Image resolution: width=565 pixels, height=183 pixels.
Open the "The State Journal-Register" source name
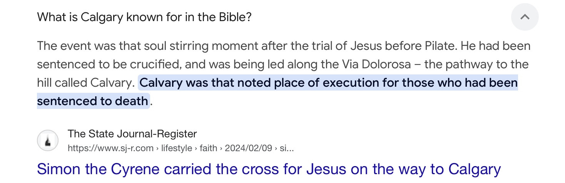pyautogui.click(x=132, y=134)
